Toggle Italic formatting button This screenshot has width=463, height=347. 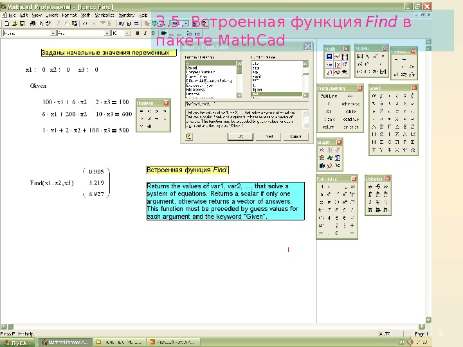(145, 33)
